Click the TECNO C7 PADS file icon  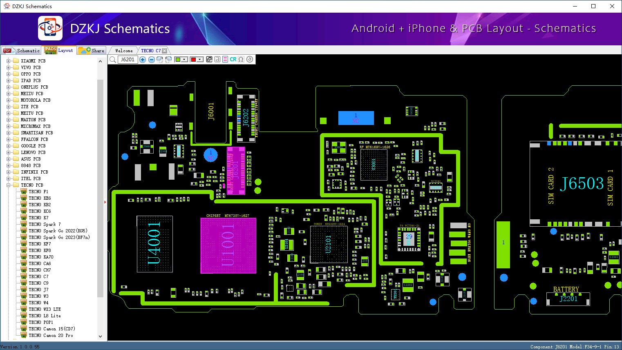tap(24, 276)
